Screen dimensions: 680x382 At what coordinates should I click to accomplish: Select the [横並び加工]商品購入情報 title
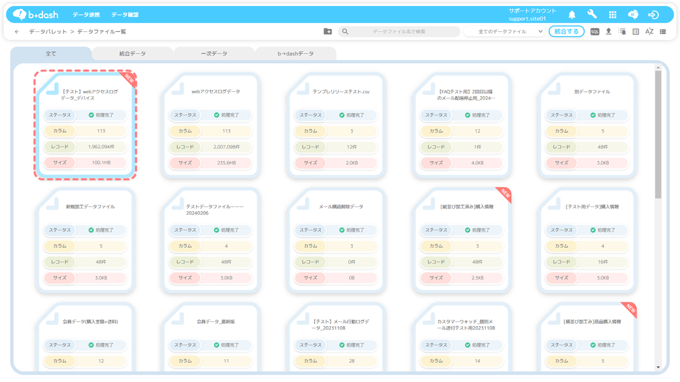click(x=592, y=322)
